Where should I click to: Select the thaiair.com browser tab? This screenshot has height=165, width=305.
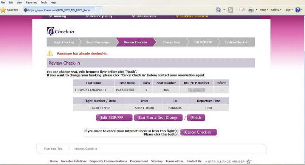coord(59,10)
